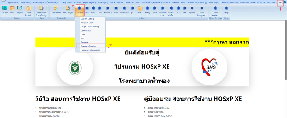Select Hardware Information menu entry

(x=90, y=50)
